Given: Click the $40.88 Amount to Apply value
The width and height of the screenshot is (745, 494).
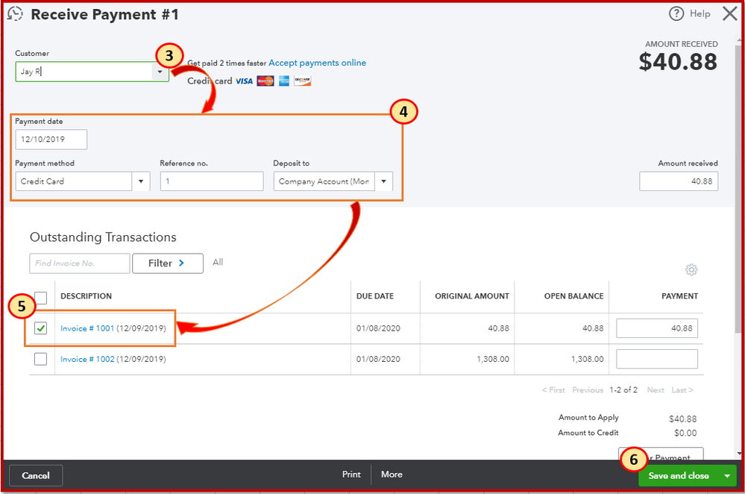Looking at the screenshot, I should [683, 419].
